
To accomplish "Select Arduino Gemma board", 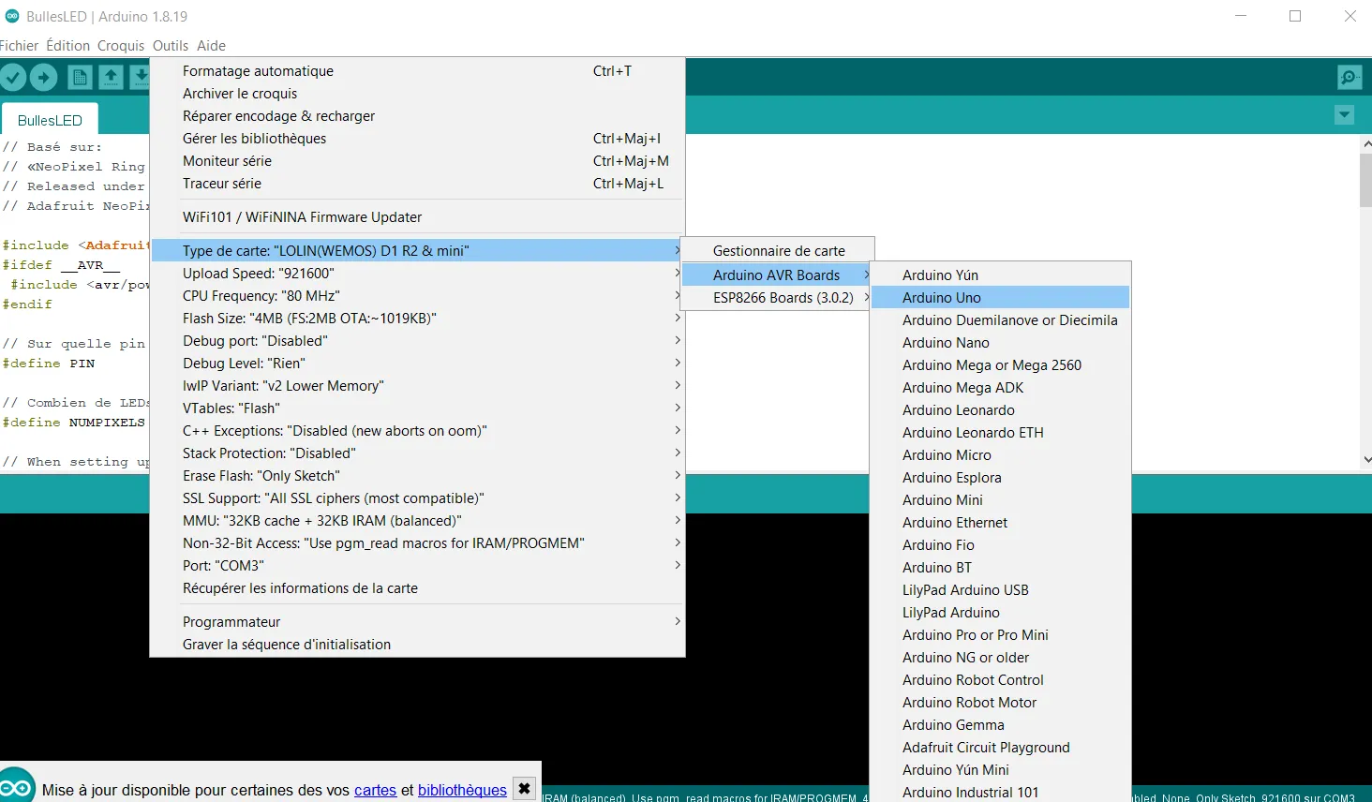I will (1000, 725).
